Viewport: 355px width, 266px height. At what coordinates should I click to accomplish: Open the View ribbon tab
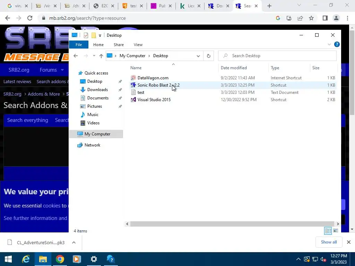[x=138, y=45]
